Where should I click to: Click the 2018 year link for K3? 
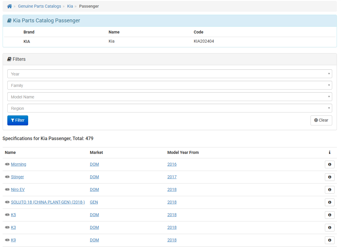(172, 227)
